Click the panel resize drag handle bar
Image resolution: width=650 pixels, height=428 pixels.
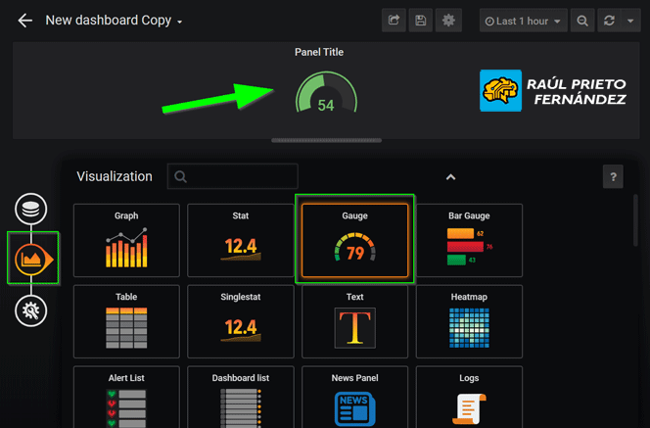[326, 140]
